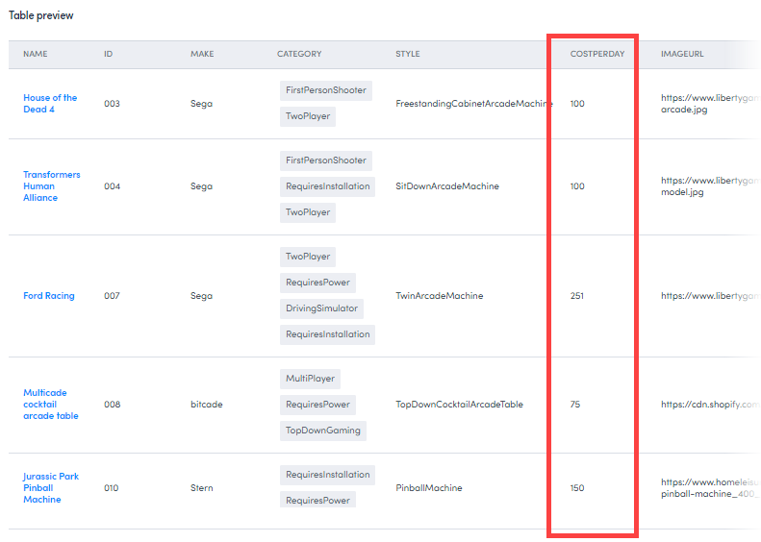
Task: Select the MAKE column header
Action: (202, 54)
